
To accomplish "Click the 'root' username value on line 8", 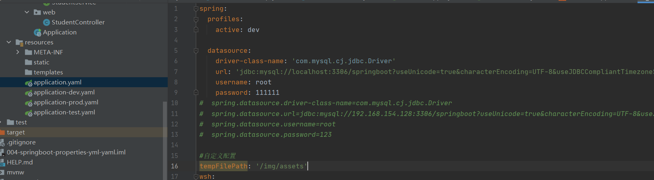I will 264,82.
